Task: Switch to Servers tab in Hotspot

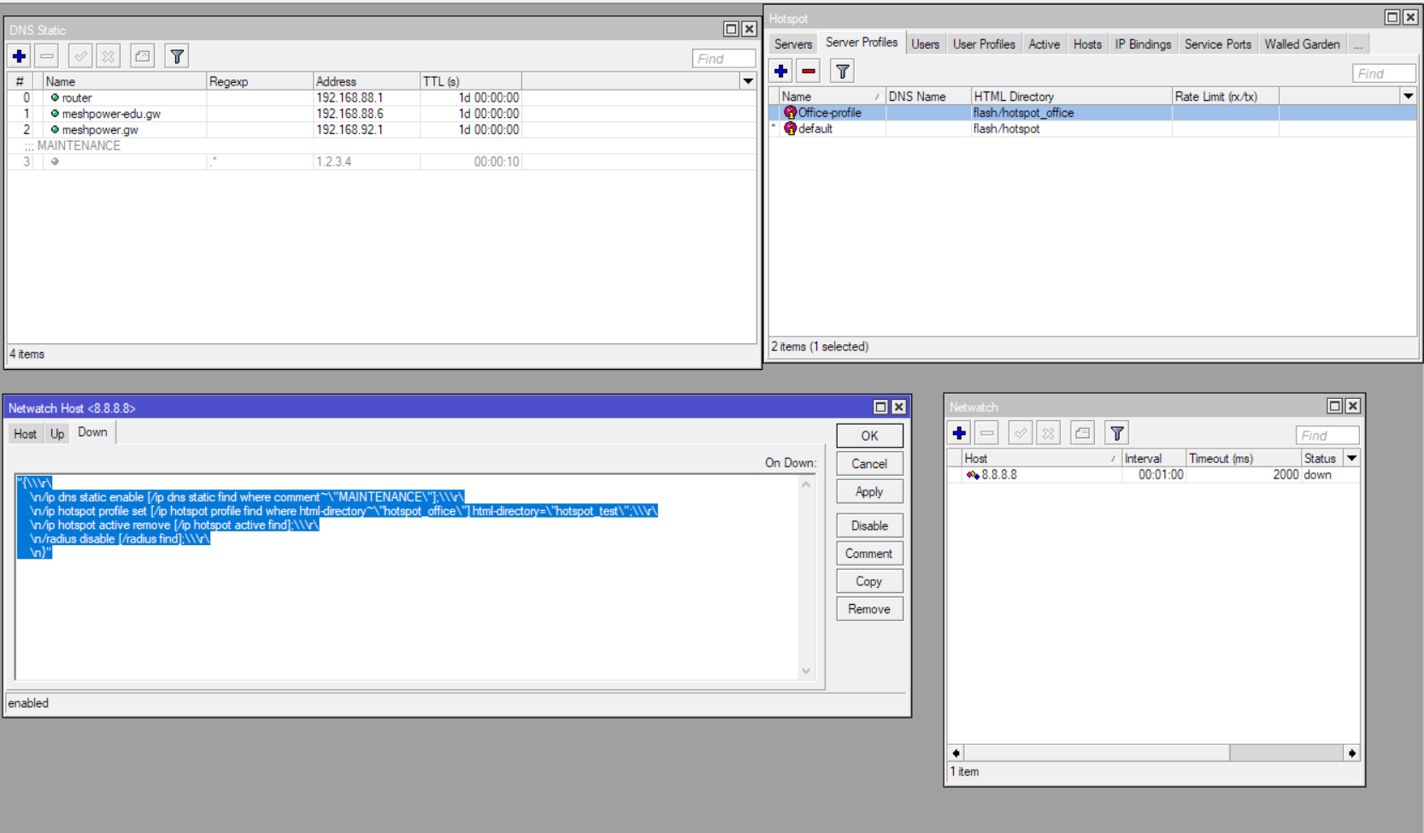Action: pyautogui.click(x=793, y=44)
